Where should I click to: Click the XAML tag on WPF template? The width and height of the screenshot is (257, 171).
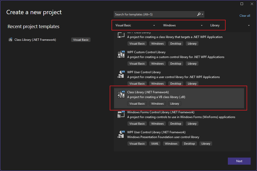click(155, 144)
